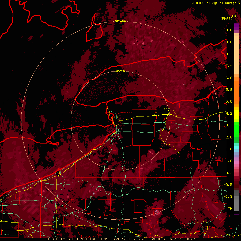
Task: Click the Specific Differential Phase caption text
Action: coord(122,239)
